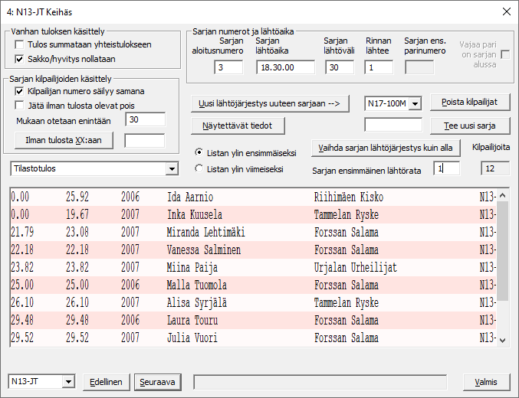Enable 'Tulos summataan yhteistulokseen' checkbox
This screenshot has height=398, width=519.
[x=20, y=44]
